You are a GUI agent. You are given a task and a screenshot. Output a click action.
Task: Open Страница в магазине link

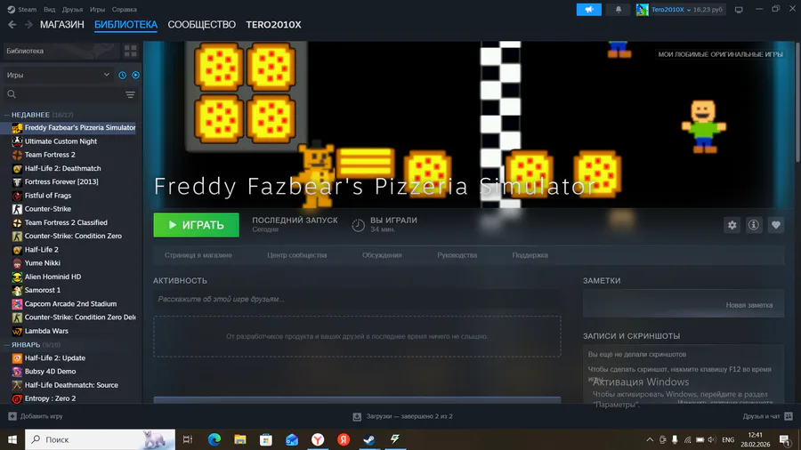(198, 255)
